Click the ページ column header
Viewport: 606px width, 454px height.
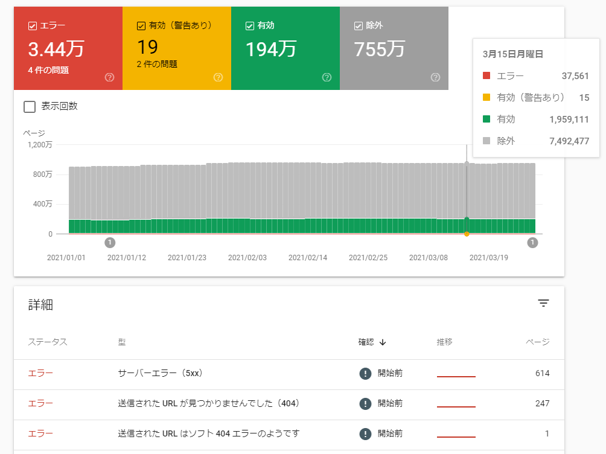[x=537, y=342]
